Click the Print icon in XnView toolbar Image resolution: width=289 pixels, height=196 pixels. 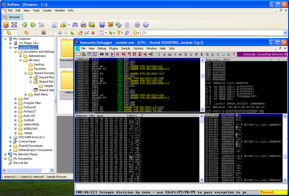point(83,25)
